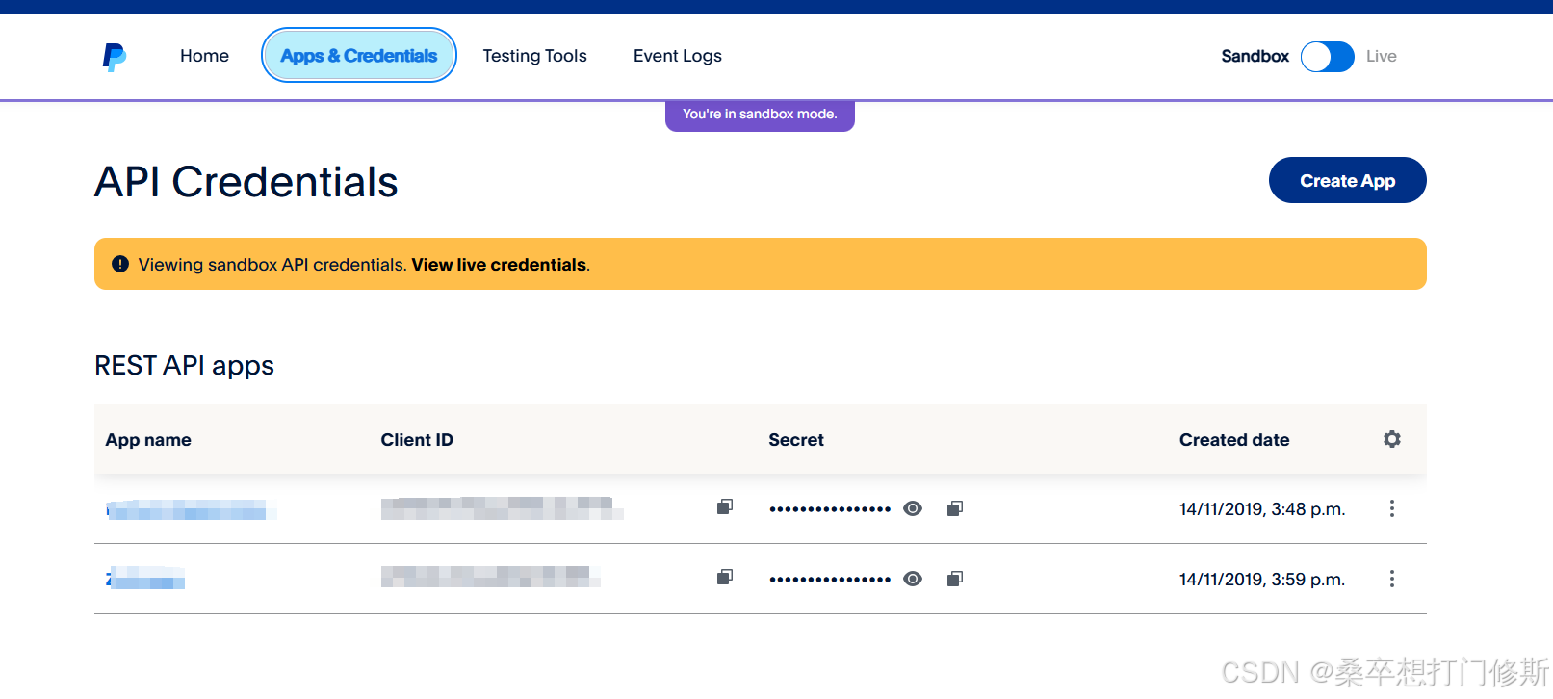This screenshot has height=699, width=1553.
Task: Click the masked secret dots in first row
Action: (x=830, y=508)
